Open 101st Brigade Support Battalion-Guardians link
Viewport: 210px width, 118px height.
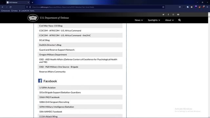click(60, 92)
